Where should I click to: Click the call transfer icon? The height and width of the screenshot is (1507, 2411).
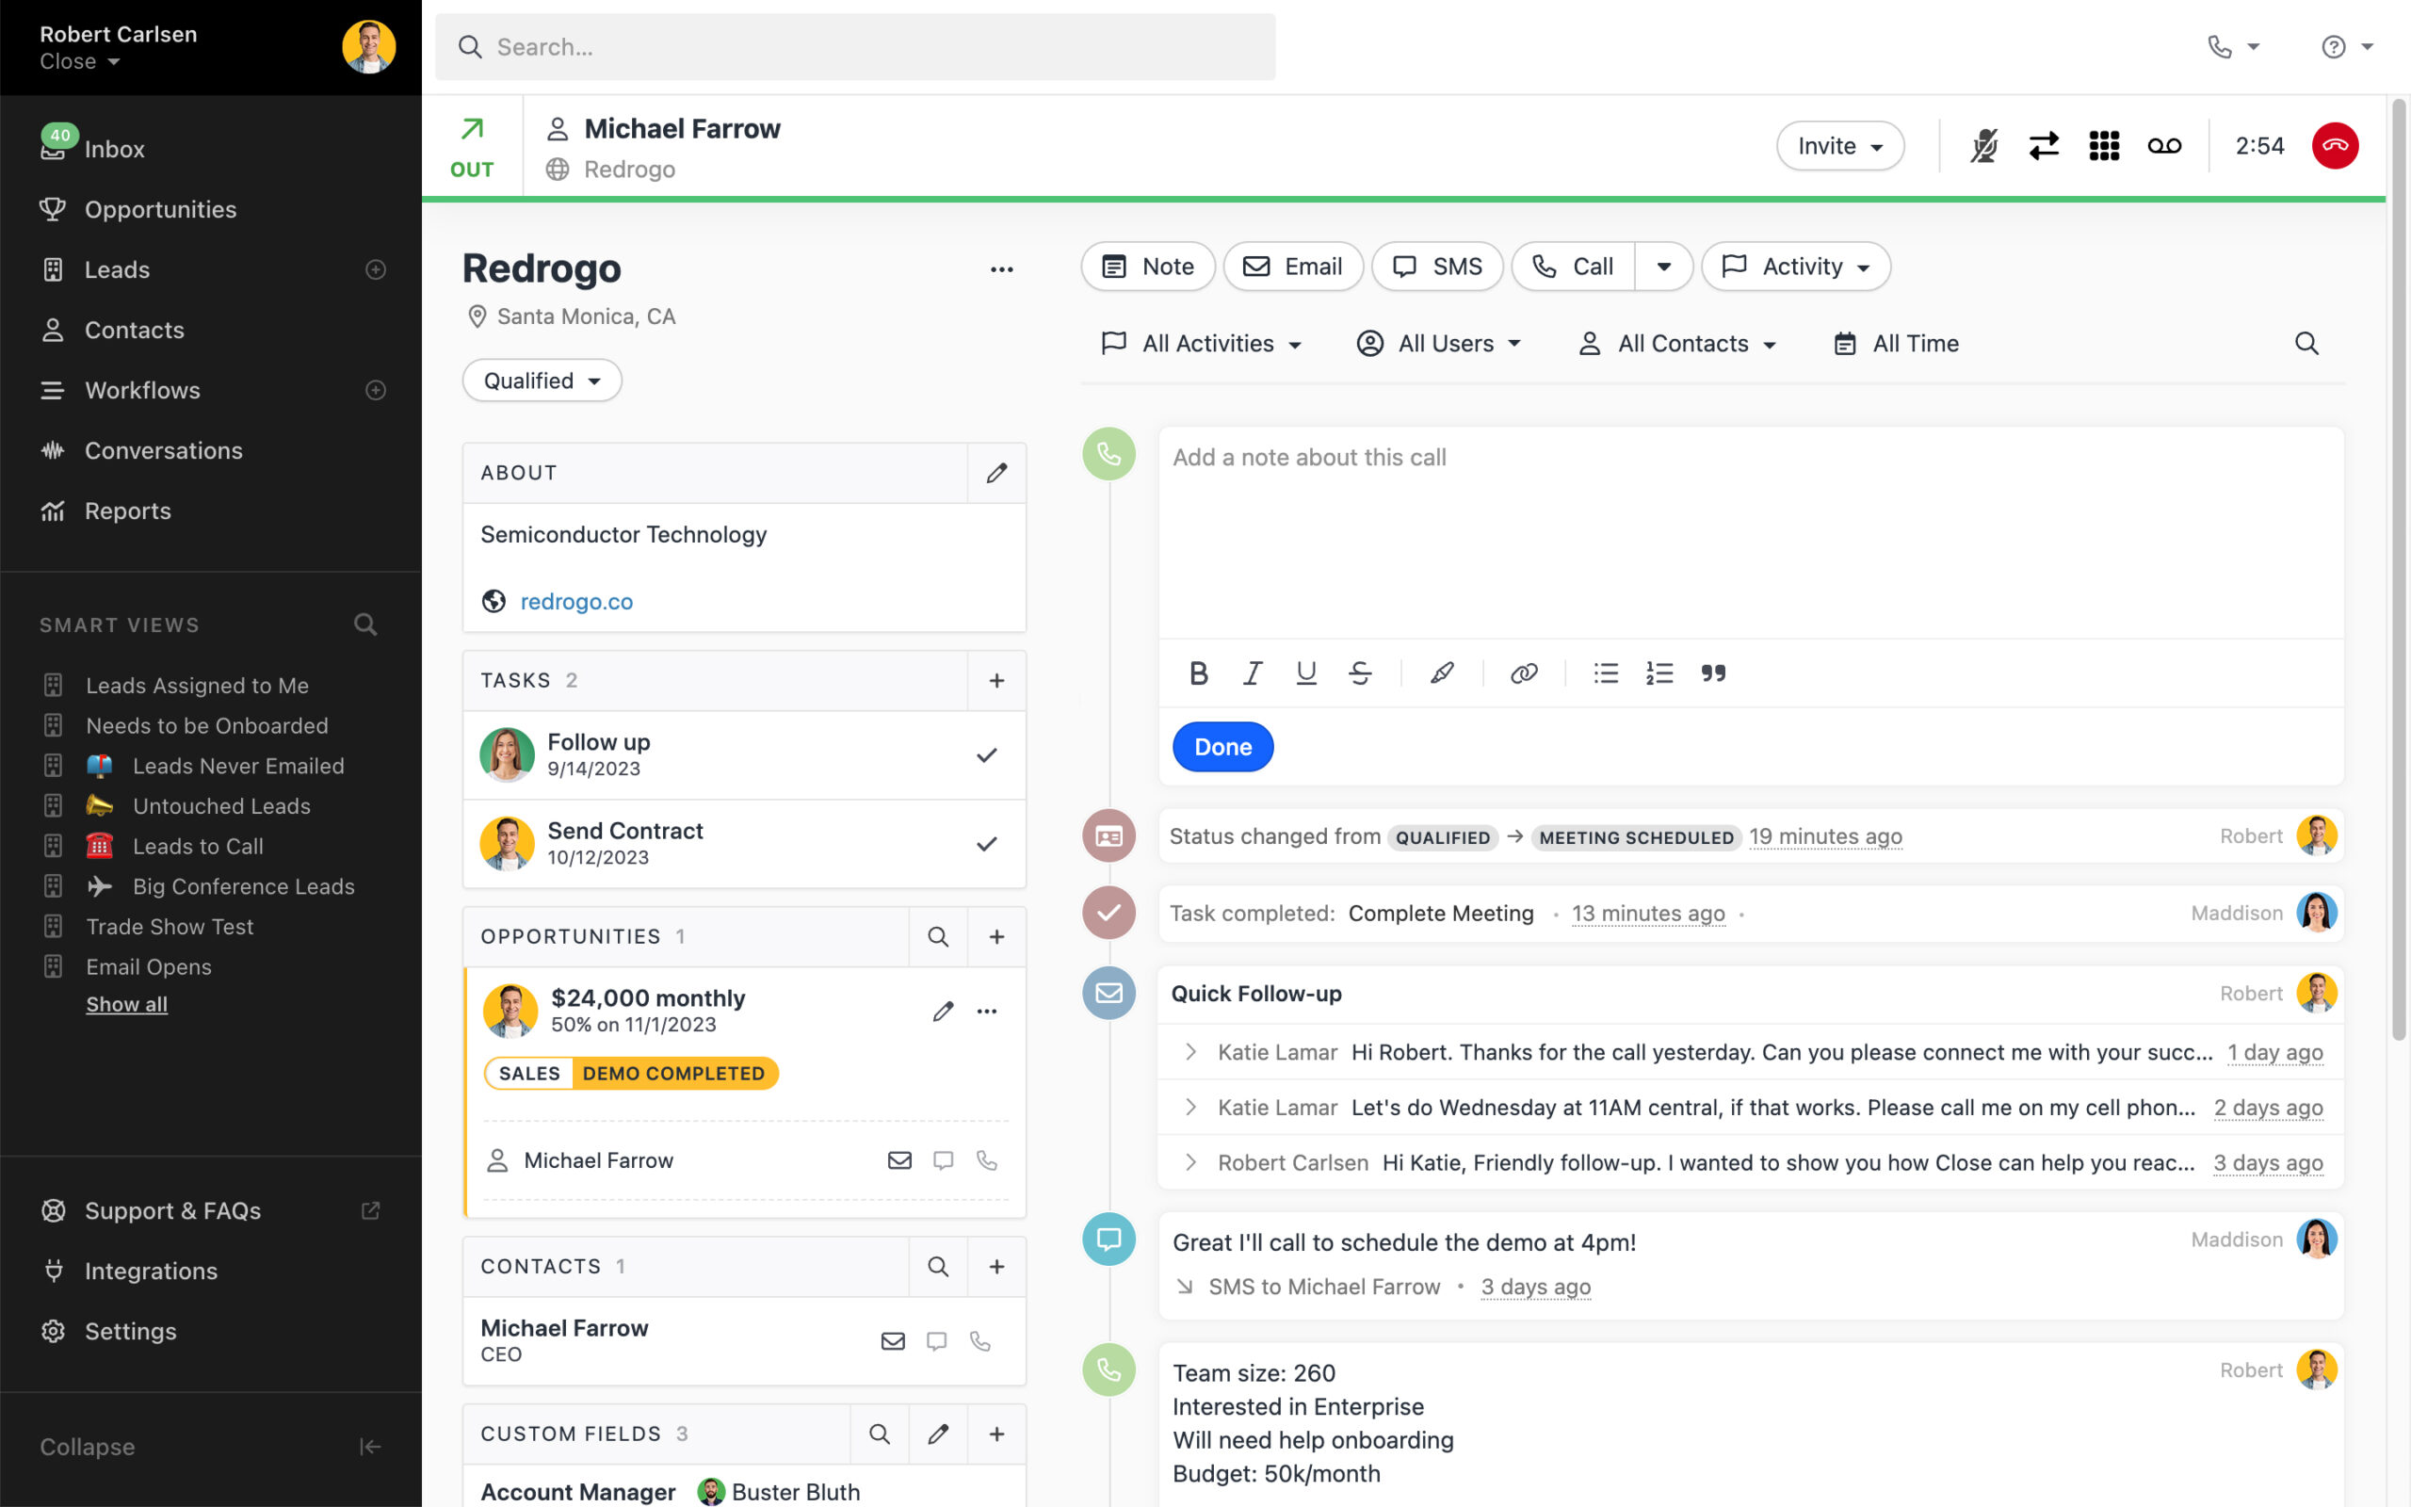2045,146
